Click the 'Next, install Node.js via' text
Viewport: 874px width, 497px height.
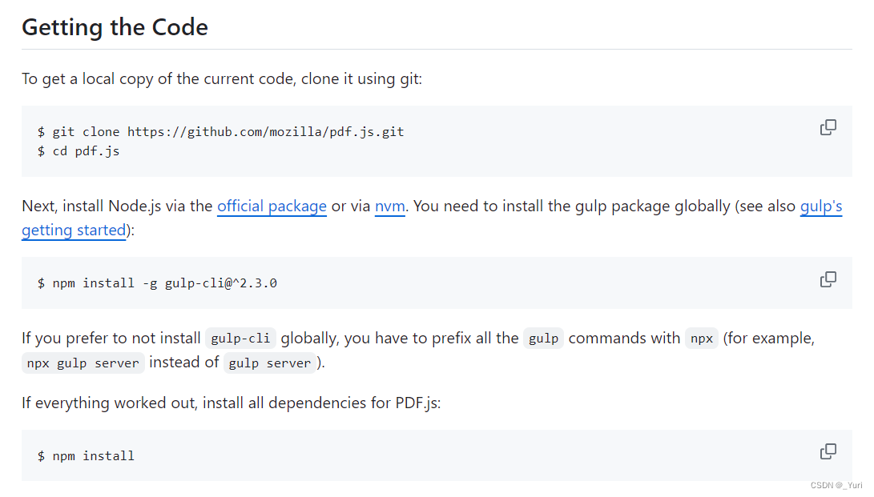(x=118, y=206)
